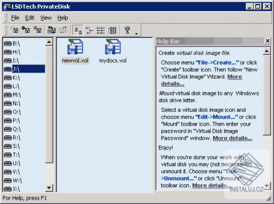Image resolution: width=274 pixels, height=204 pixels.
Task: Select drive I:\ in the list
Action: [x=12, y=60]
